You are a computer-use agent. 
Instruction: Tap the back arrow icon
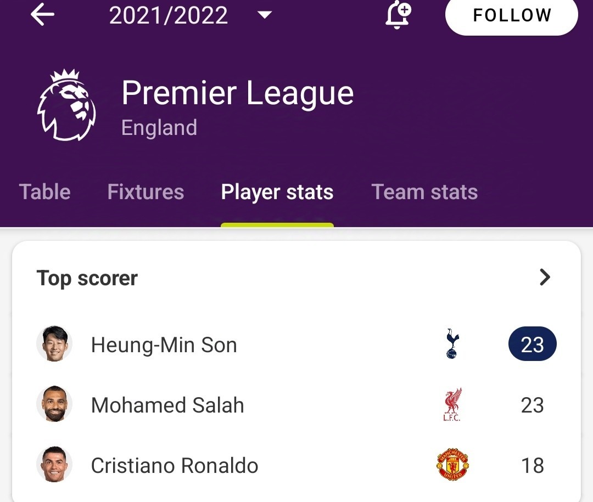coord(42,14)
